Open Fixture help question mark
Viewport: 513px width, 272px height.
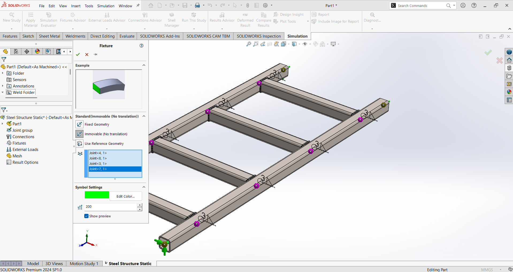coord(141,46)
